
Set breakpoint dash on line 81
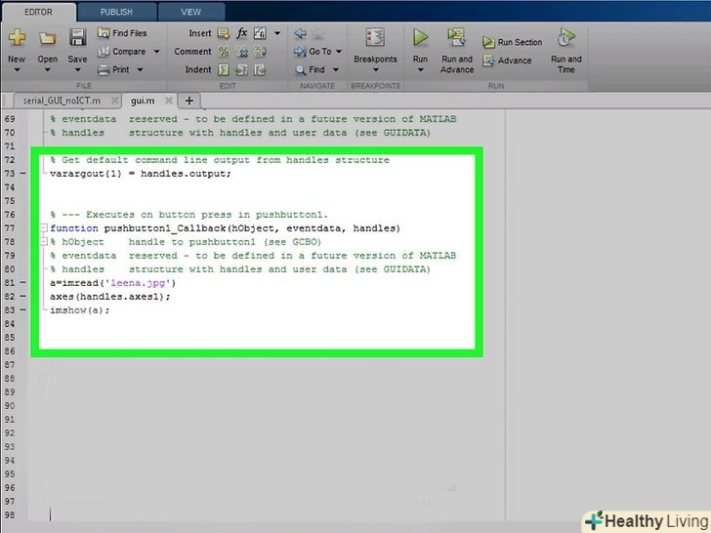pos(22,282)
